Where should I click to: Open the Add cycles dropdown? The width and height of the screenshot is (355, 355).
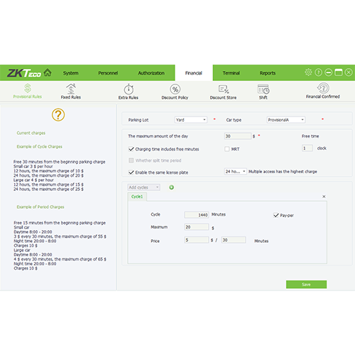tap(144, 187)
